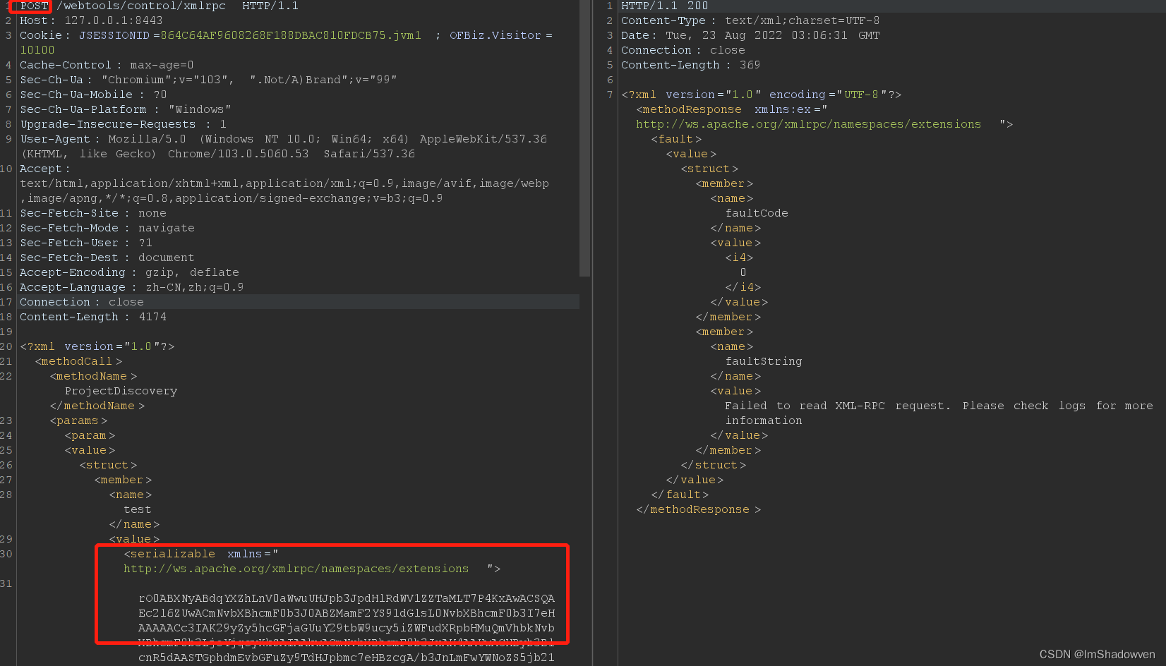Click the request Content-Length 4174 value

tap(153, 317)
